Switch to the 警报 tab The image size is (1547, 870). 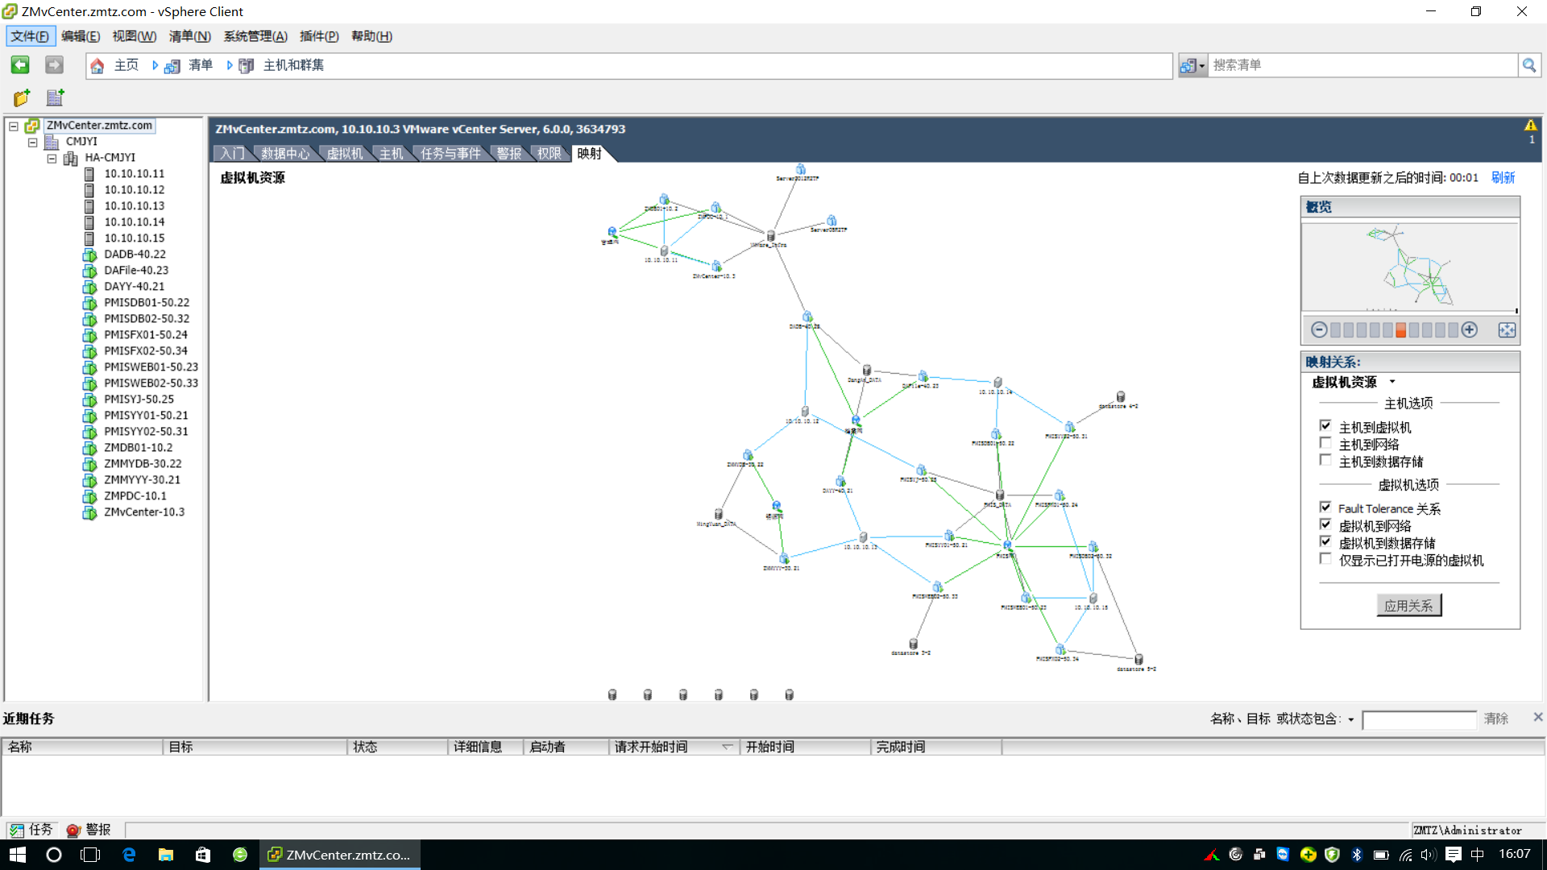508,153
